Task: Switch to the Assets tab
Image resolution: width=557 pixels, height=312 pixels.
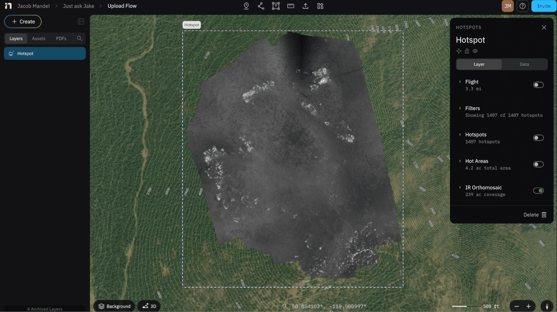Action: 39,39
